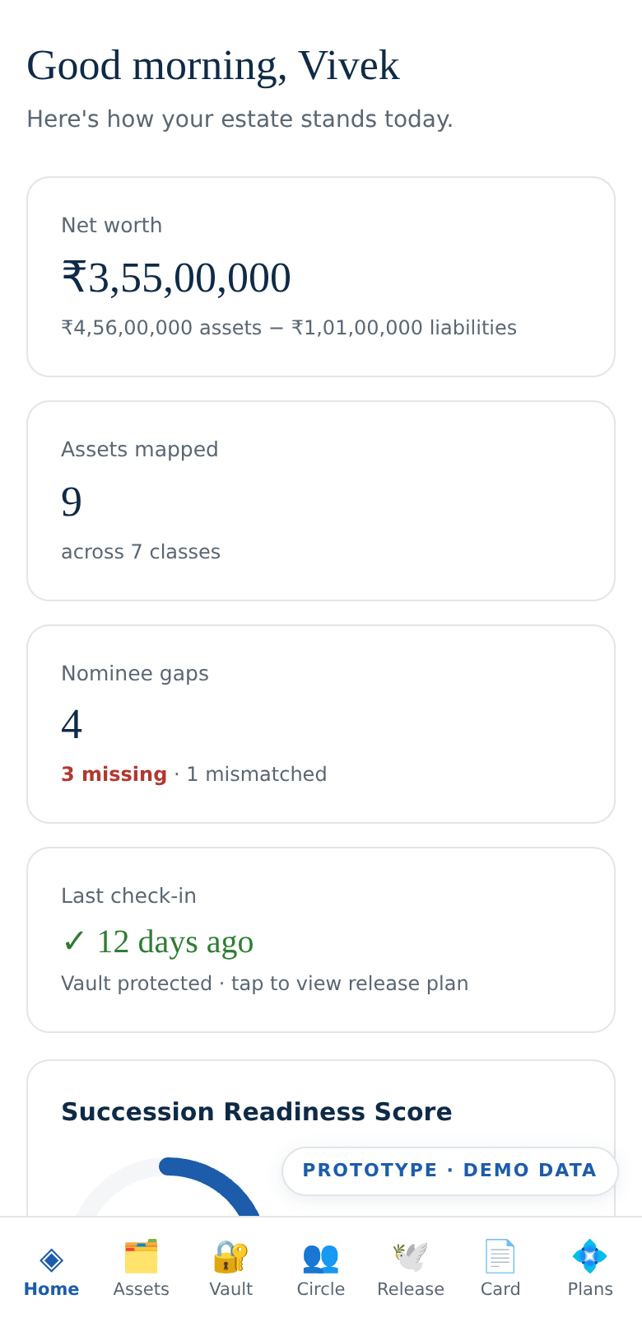This screenshot has height=1318, width=642.
Task: Click the ₹3,55,00,000 net worth amount
Action: click(x=176, y=278)
